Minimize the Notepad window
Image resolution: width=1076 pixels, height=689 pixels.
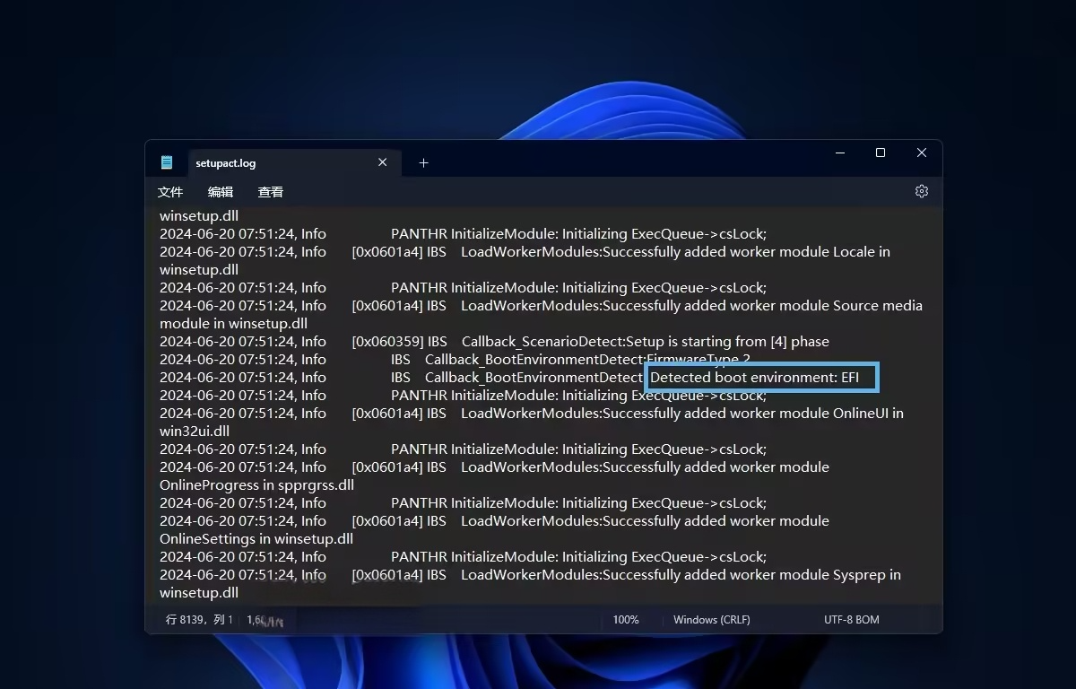coord(840,153)
